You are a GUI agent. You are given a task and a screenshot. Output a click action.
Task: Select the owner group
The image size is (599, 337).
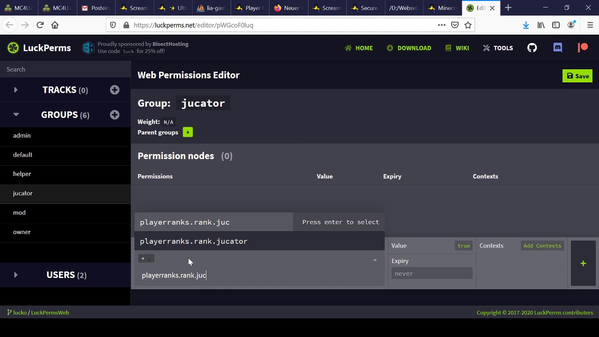pyautogui.click(x=66, y=232)
